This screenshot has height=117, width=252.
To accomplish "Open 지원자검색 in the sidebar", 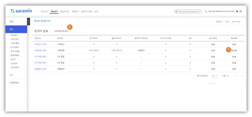I will (16, 83).
